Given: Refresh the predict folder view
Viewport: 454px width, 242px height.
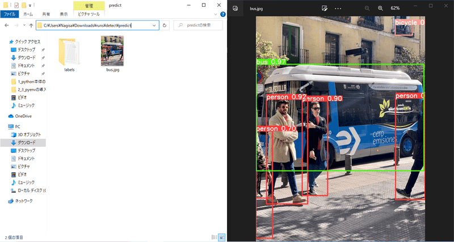Looking at the screenshot, I should (x=165, y=26).
